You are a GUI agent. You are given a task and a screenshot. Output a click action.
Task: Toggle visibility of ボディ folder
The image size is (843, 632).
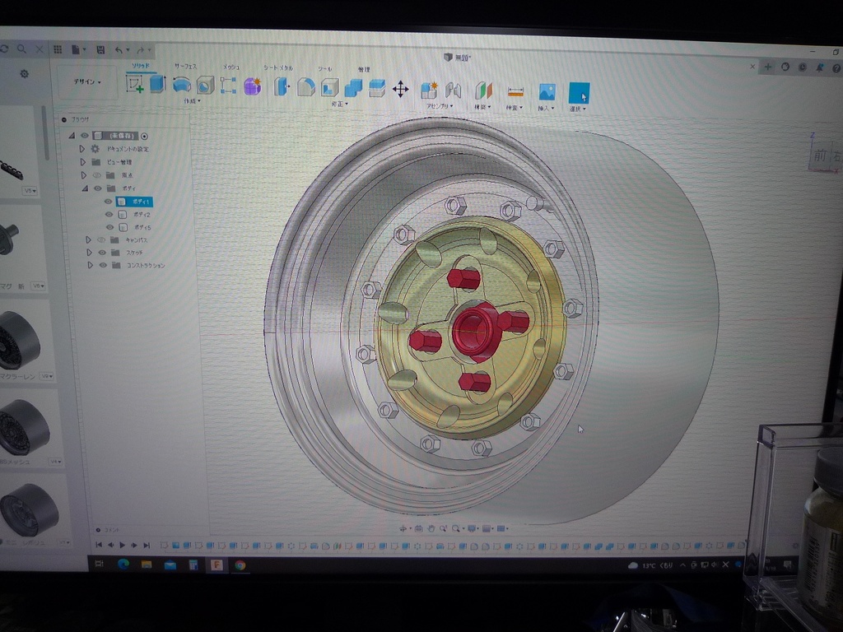point(97,188)
